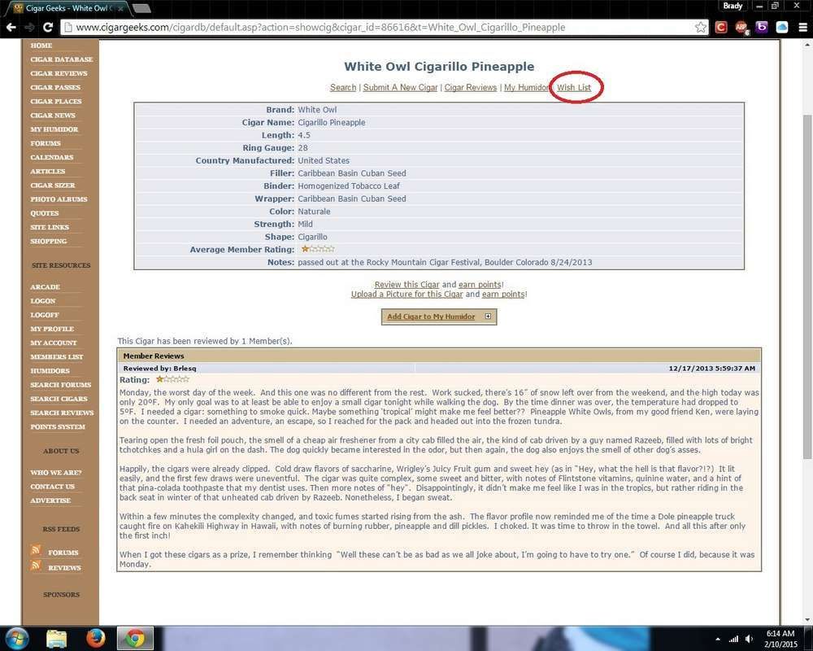The image size is (813, 651).
Task: Click Review this Cigar link
Action: [x=406, y=285]
